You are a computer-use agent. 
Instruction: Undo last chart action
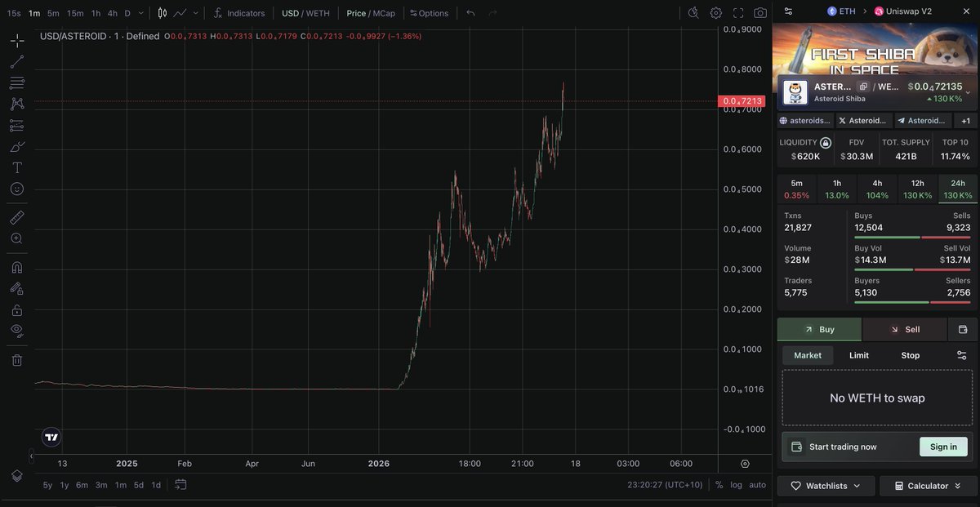tap(470, 13)
